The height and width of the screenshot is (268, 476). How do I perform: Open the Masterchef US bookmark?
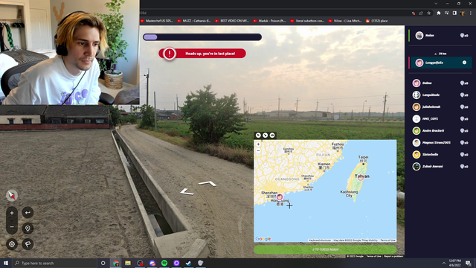pyautogui.click(x=157, y=21)
